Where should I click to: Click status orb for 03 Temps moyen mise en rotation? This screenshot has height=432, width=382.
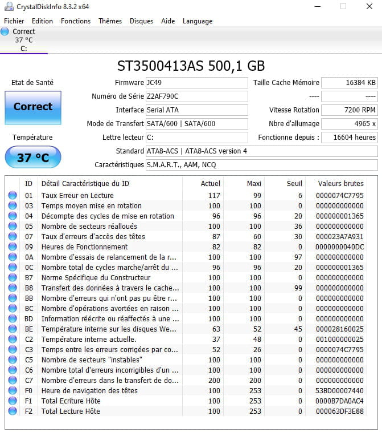tap(13, 205)
